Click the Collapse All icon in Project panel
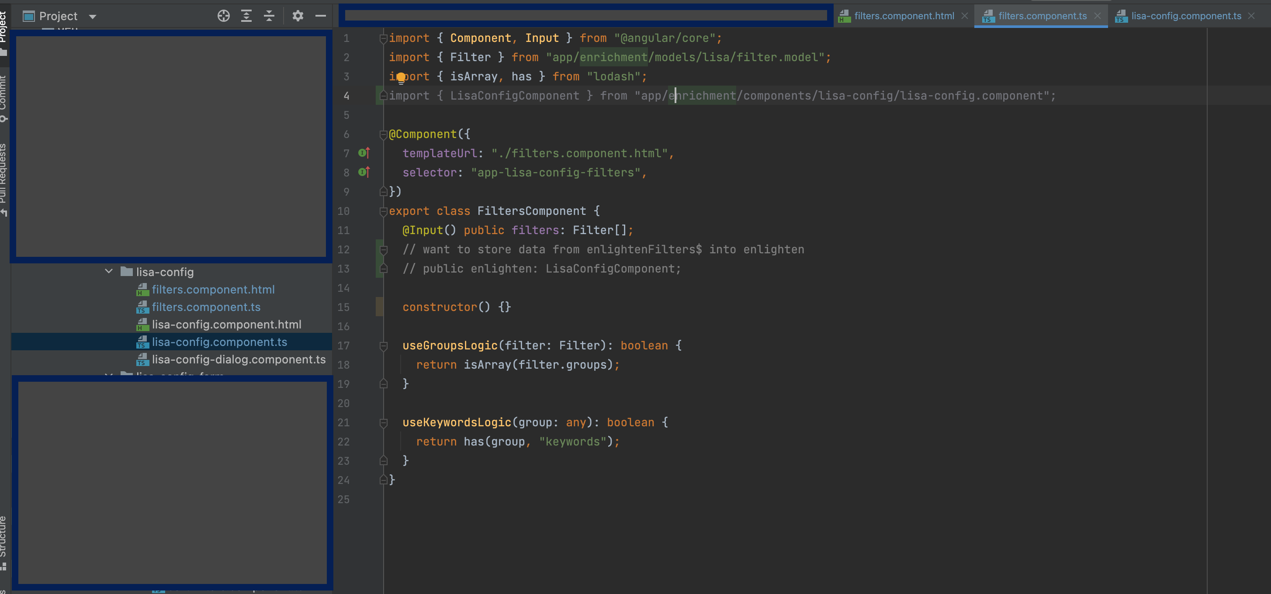Screen dimensions: 1271x594 (269, 16)
